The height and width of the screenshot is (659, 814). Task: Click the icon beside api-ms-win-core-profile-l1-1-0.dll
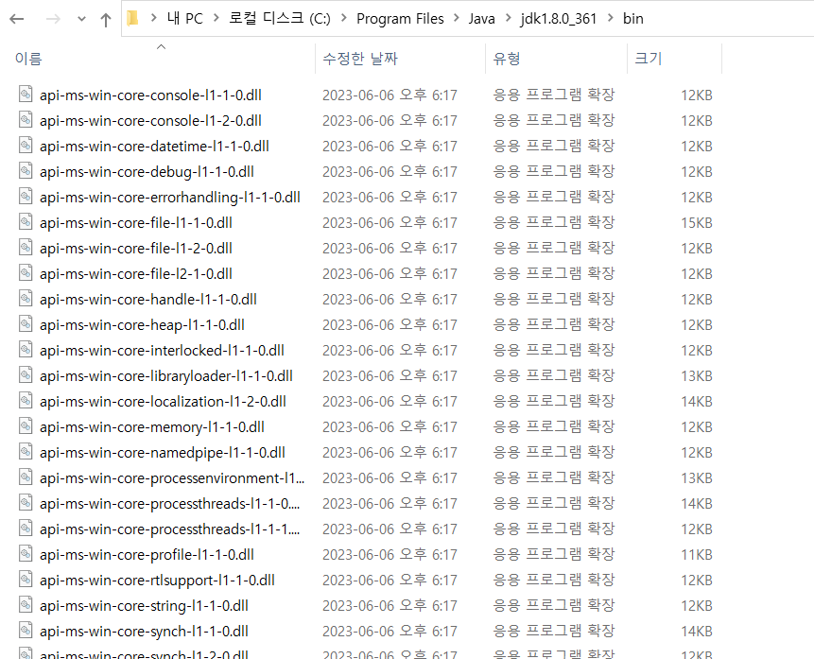tap(26, 554)
